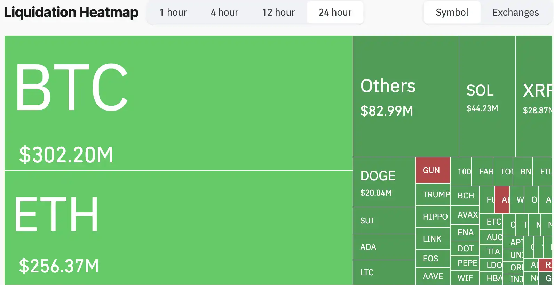Choose the 12 hour timeframe tab
This screenshot has width=554, height=285.
pos(278,13)
